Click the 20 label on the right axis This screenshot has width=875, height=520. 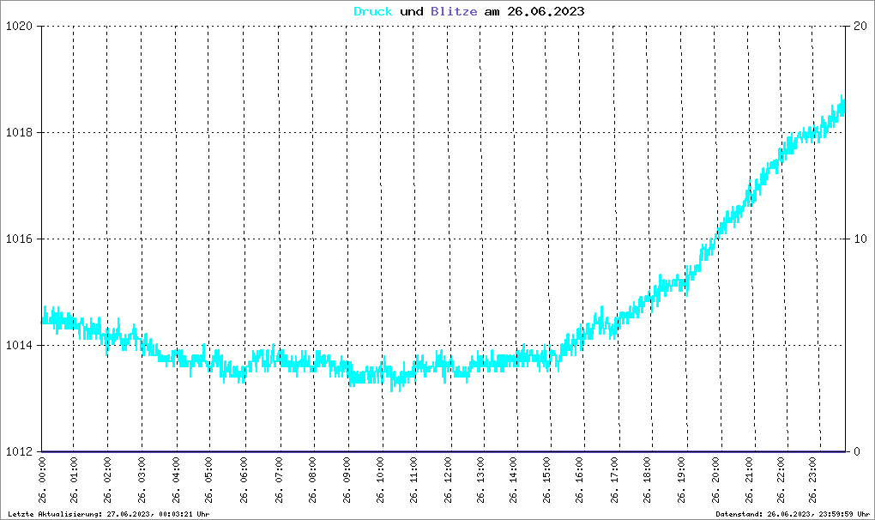(x=858, y=26)
